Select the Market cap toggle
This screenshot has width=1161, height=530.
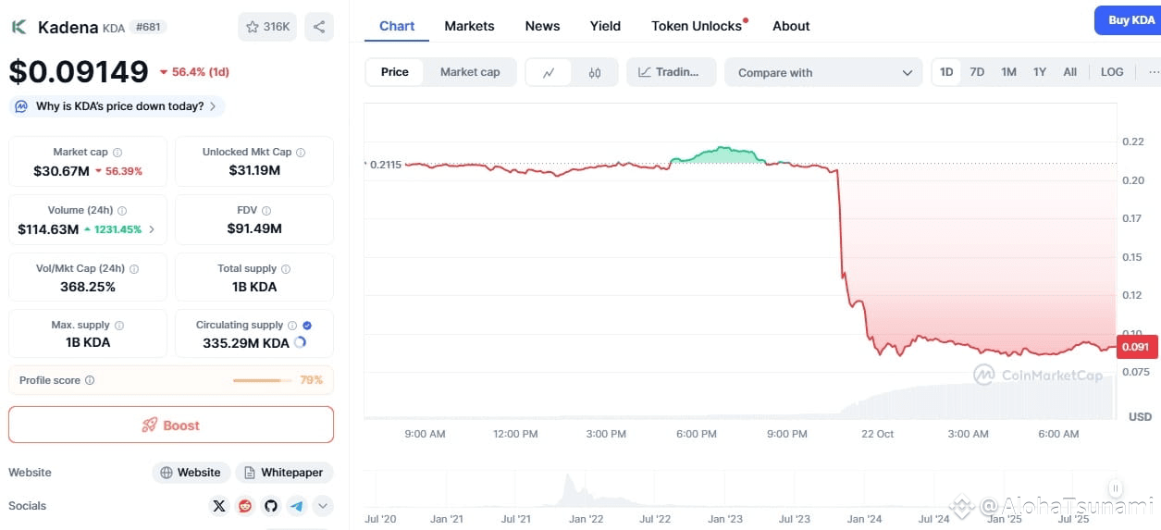(x=470, y=72)
